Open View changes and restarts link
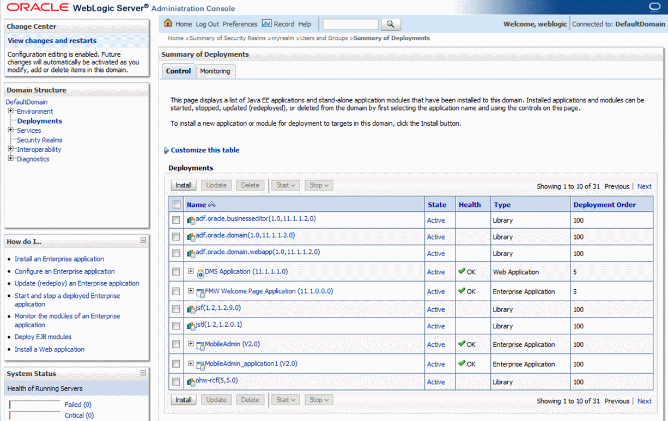 click(x=52, y=40)
